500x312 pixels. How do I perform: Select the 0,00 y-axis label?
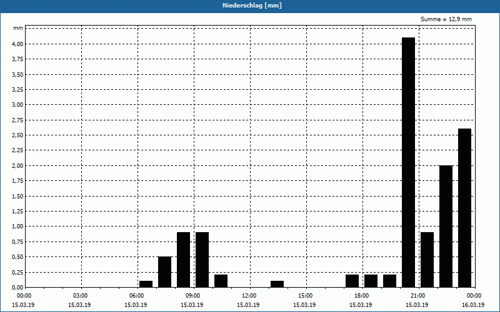17,287
